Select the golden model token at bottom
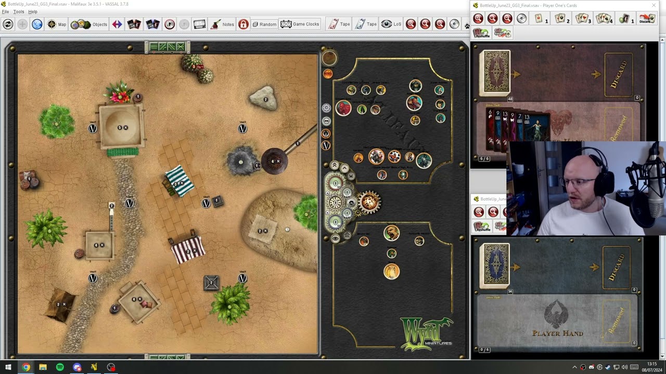The height and width of the screenshot is (374, 666). coord(391,271)
